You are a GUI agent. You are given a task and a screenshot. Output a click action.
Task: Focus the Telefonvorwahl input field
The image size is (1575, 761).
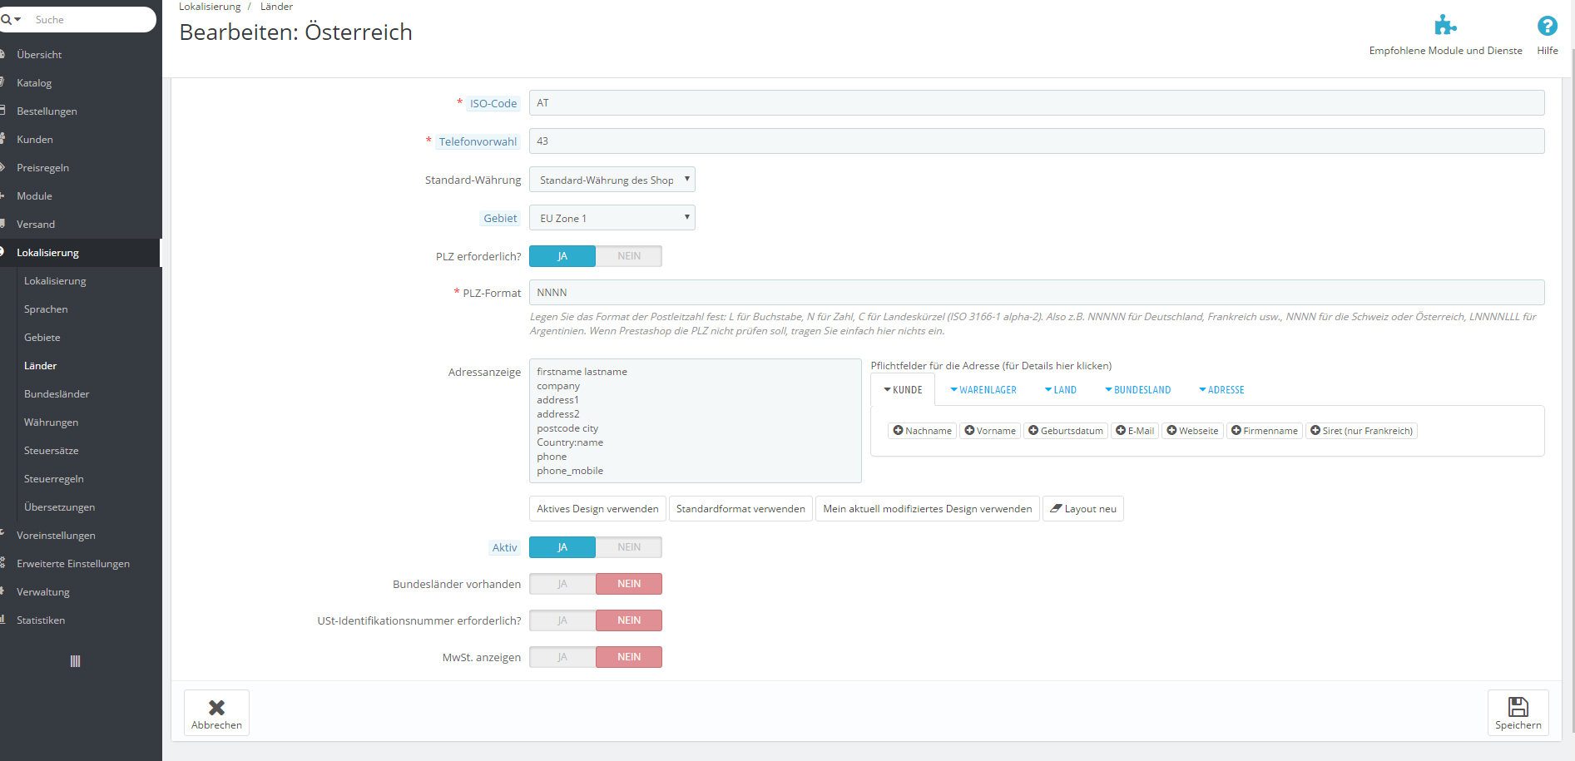click(1037, 141)
